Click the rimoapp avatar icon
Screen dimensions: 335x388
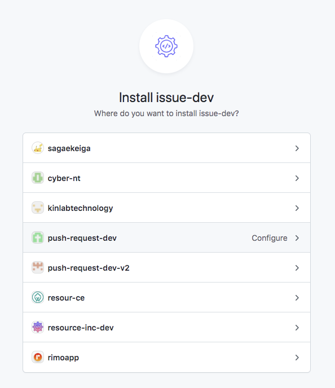(x=38, y=358)
